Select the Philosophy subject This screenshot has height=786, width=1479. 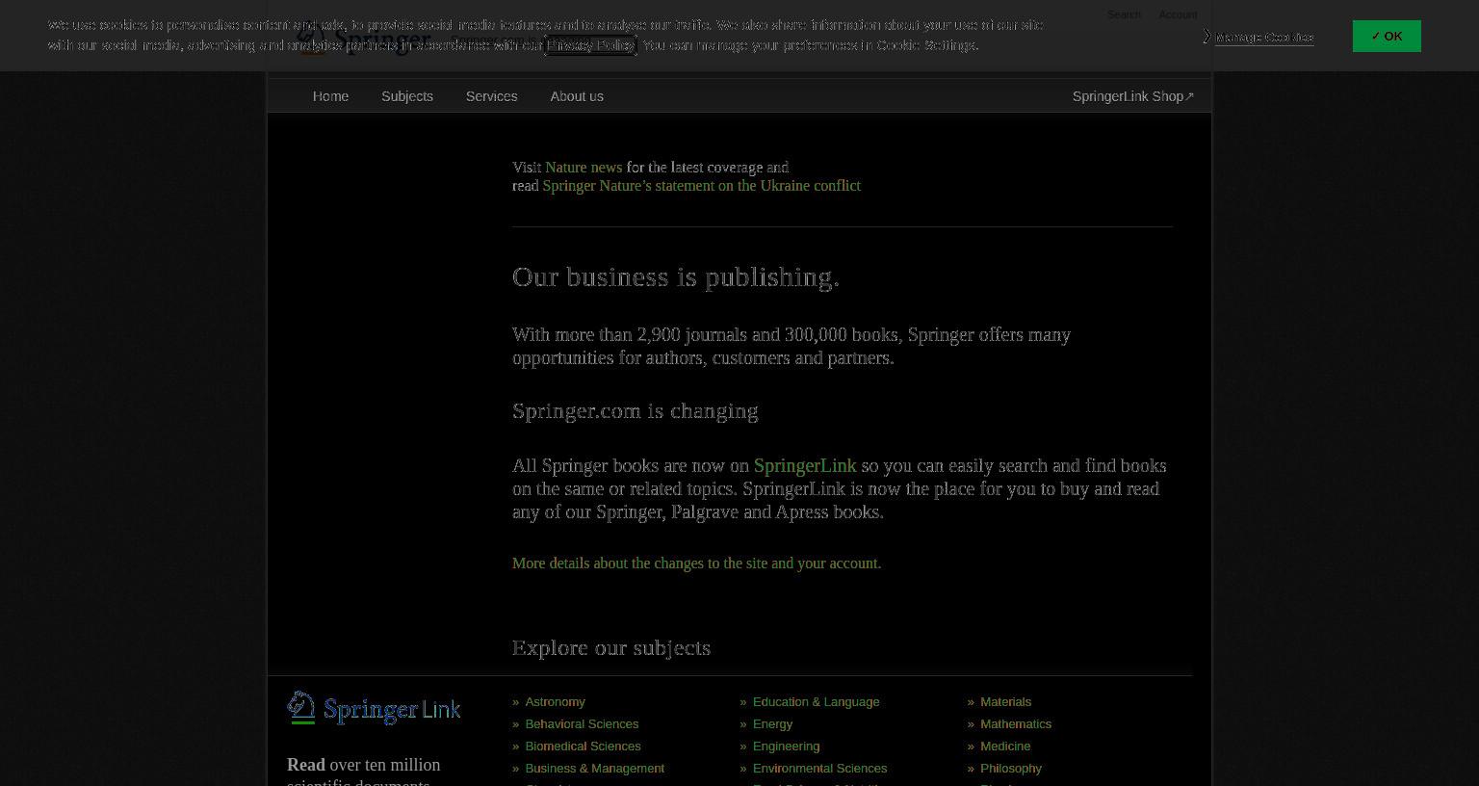tap(1011, 769)
